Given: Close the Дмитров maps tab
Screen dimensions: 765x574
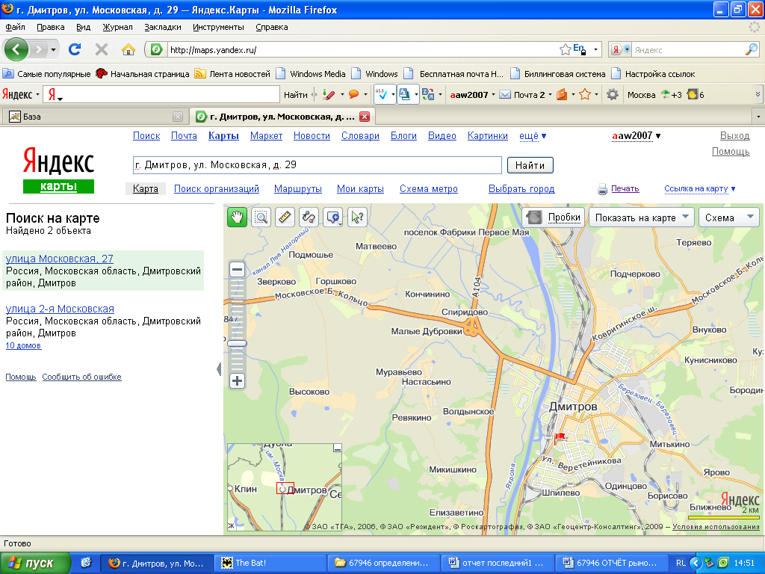Looking at the screenshot, I should (x=365, y=117).
